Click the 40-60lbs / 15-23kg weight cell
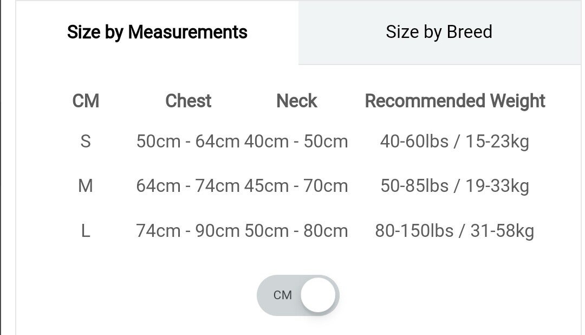The height and width of the screenshot is (335, 585). coord(454,142)
